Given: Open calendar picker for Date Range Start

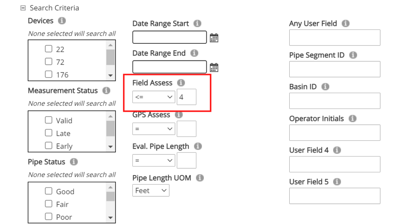Looking at the screenshot, I should 214,38.
